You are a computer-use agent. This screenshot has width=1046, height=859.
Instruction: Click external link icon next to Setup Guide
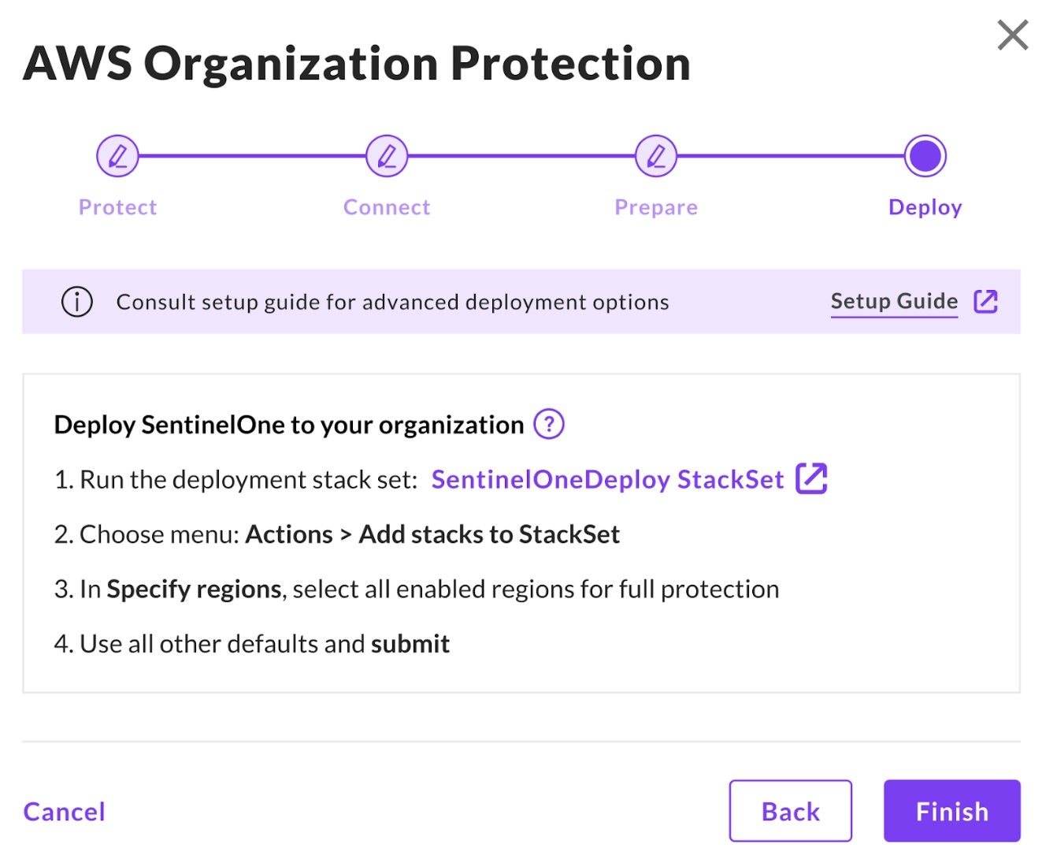tap(985, 301)
